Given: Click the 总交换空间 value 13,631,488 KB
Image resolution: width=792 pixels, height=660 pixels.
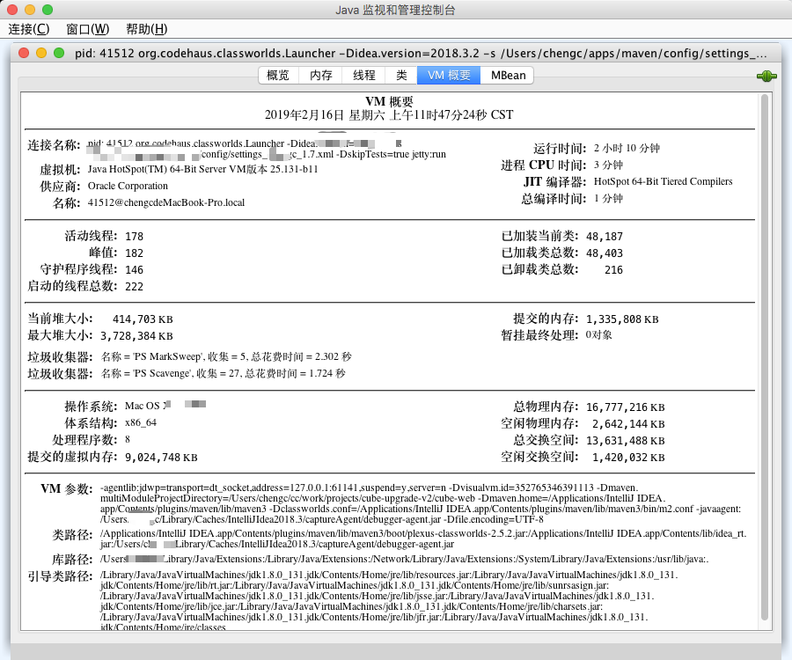Looking at the screenshot, I should pos(626,440).
